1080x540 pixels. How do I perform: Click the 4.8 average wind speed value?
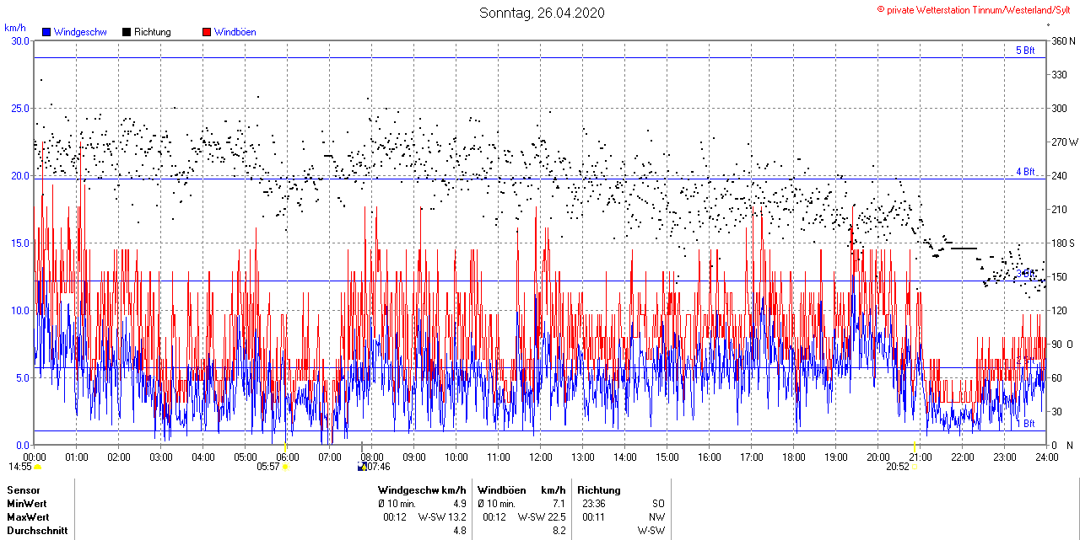[459, 531]
